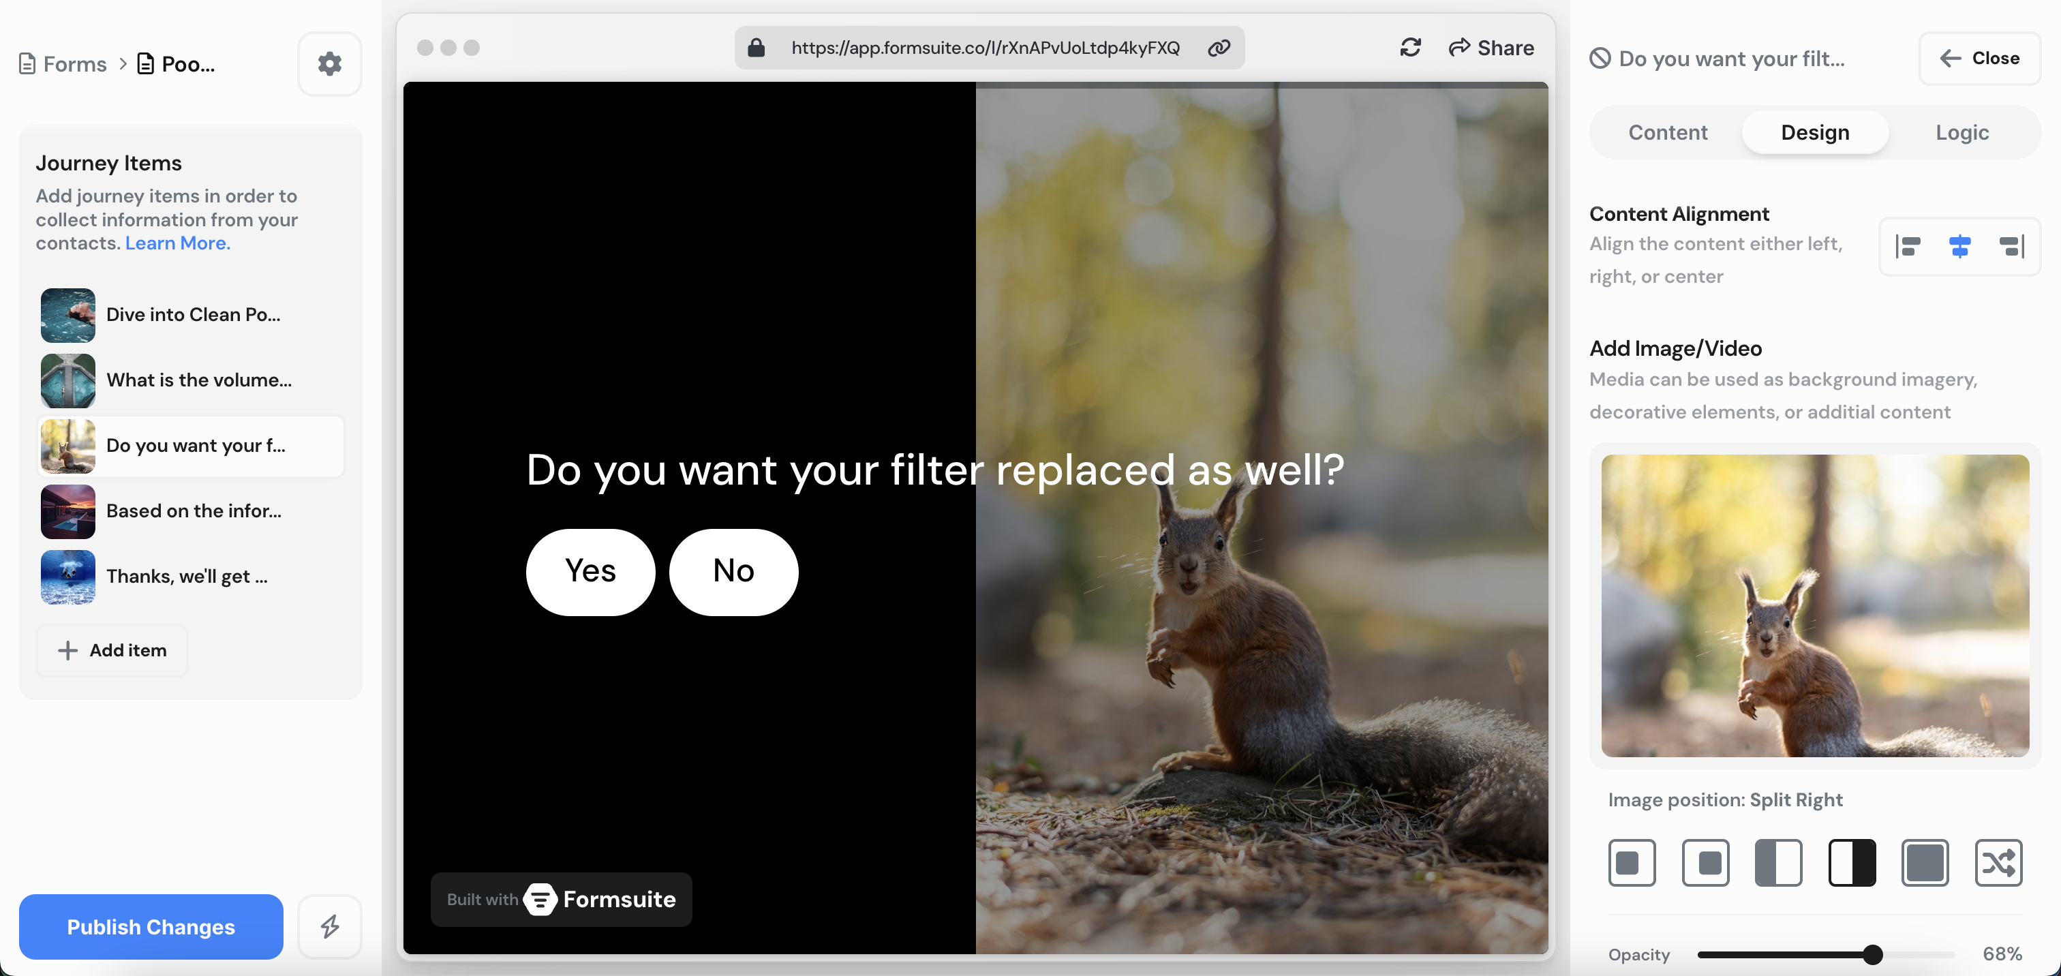Copy form URL link icon
This screenshot has height=976, width=2061.
pos(1219,48)
